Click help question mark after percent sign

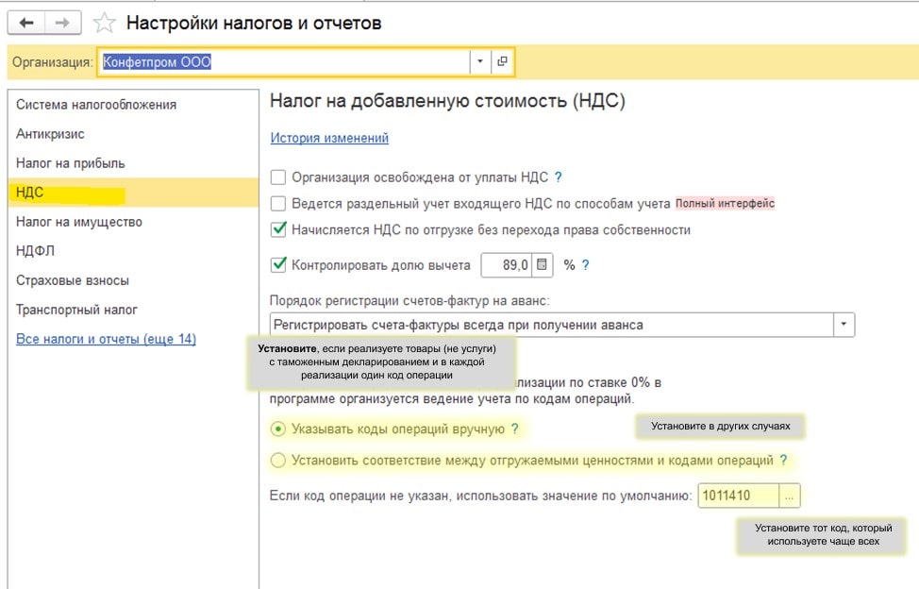585,265
